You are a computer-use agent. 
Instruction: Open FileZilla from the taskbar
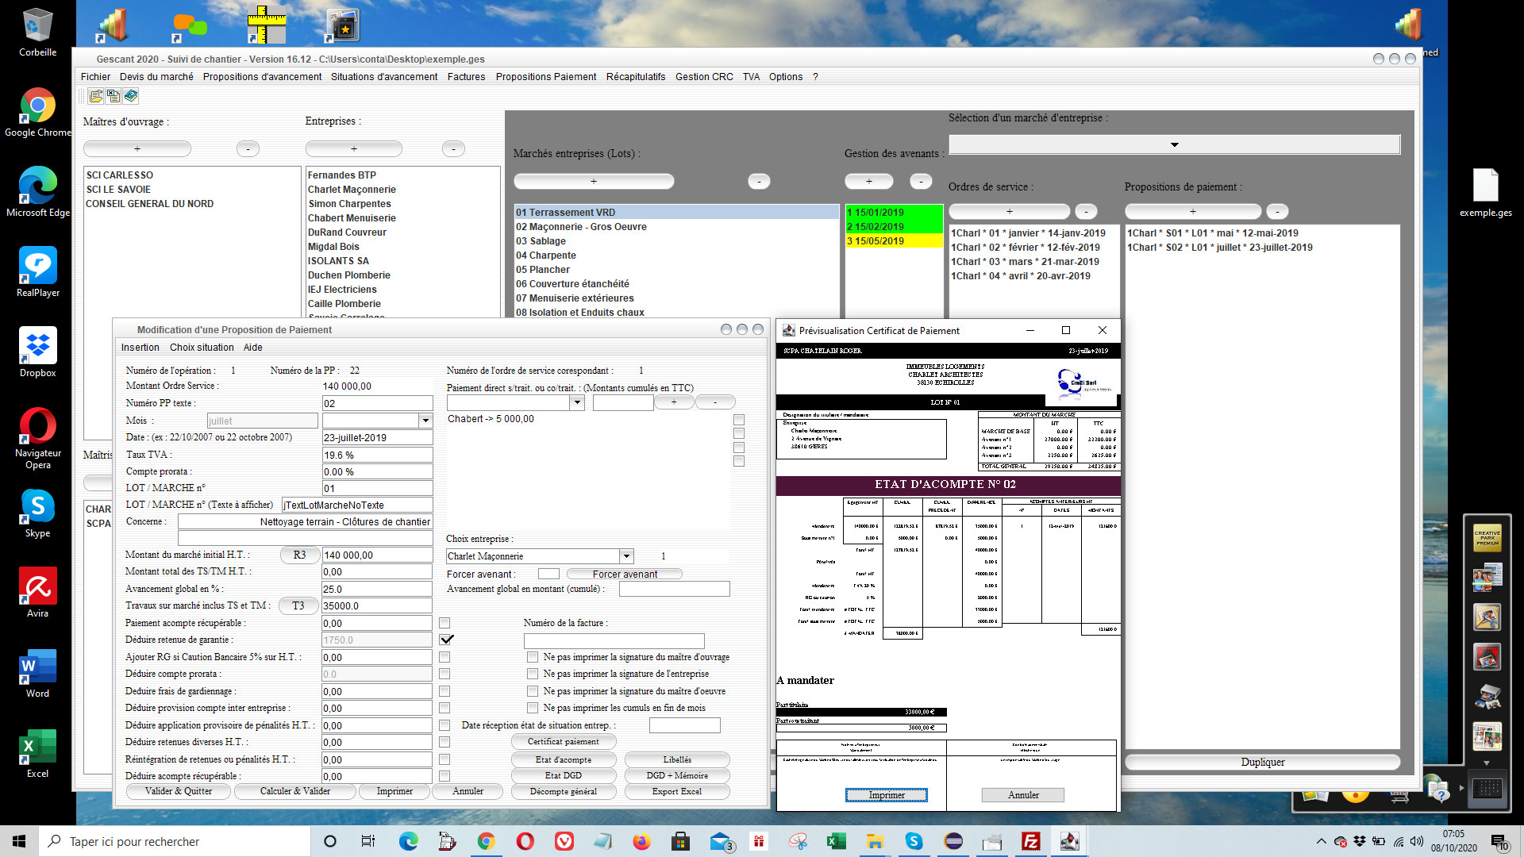1030,841
